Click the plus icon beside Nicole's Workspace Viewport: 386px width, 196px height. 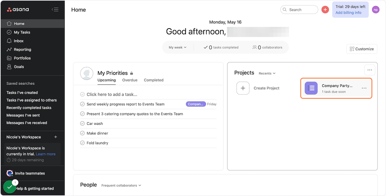point(56,137)
